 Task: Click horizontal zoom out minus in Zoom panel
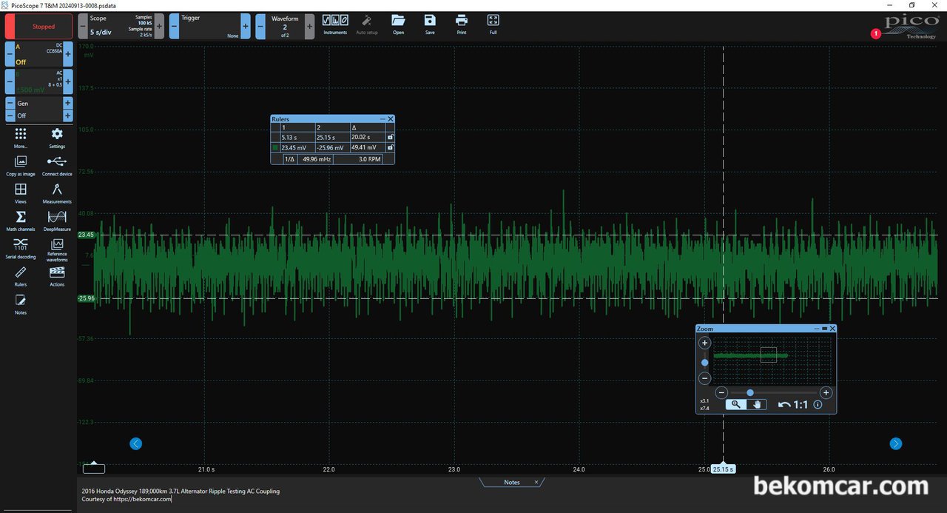[721, 393]
